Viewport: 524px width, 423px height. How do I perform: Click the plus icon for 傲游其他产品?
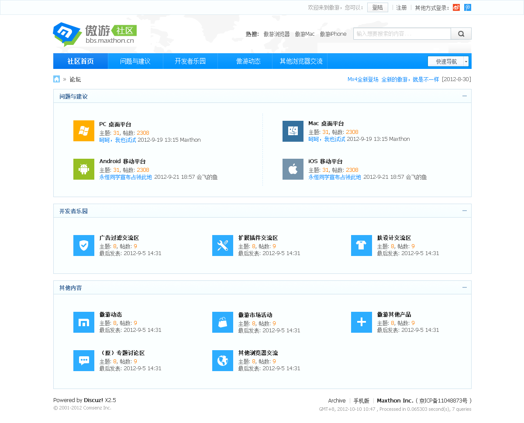point(362,322)
